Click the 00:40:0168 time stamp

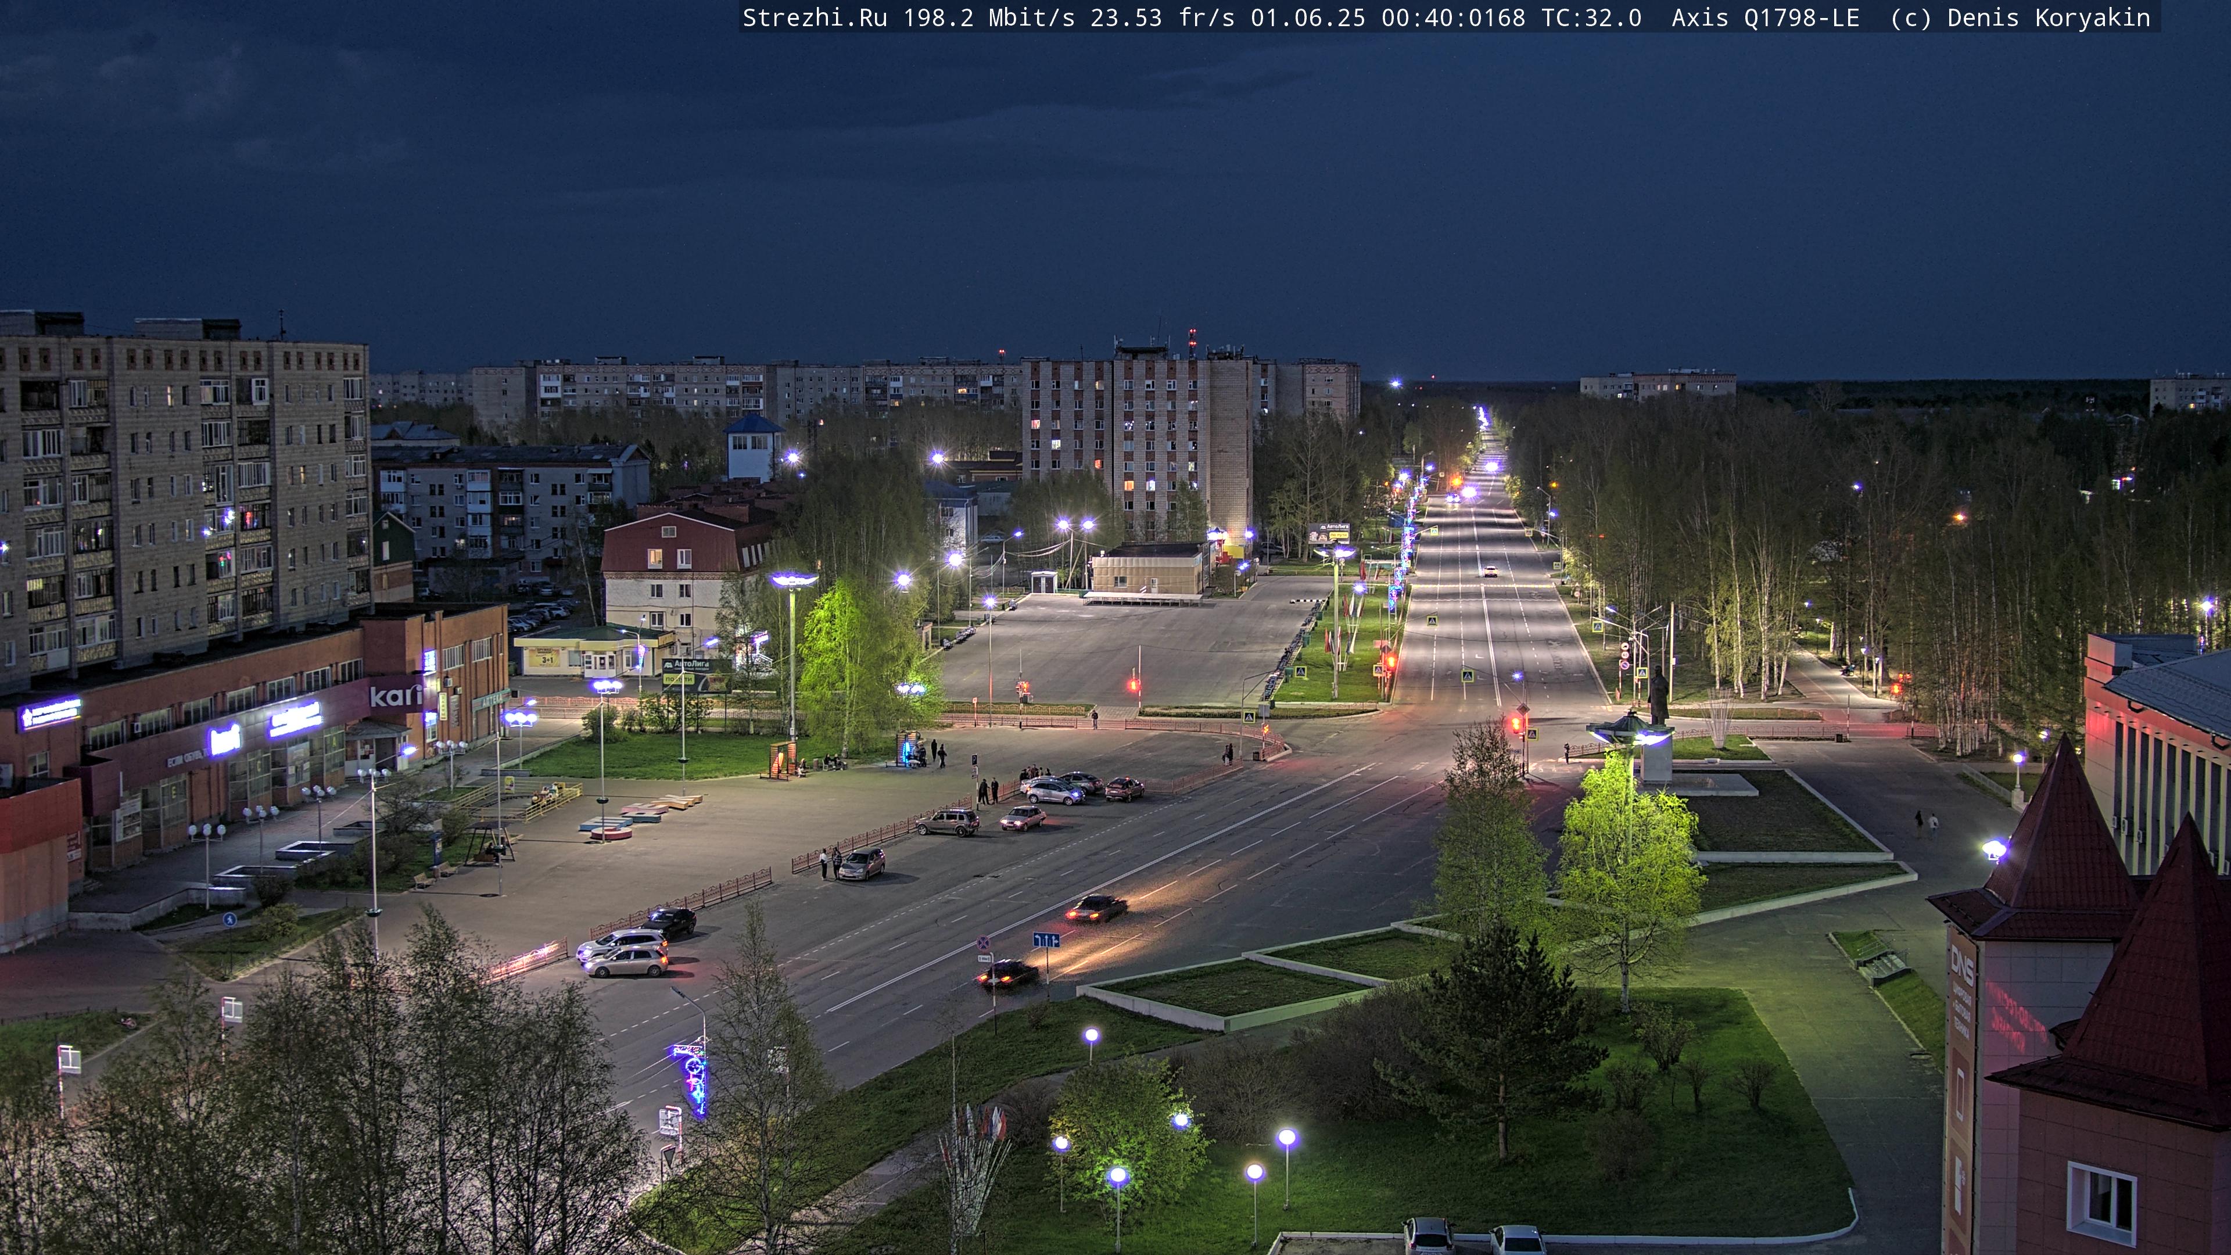[1453, 18]
